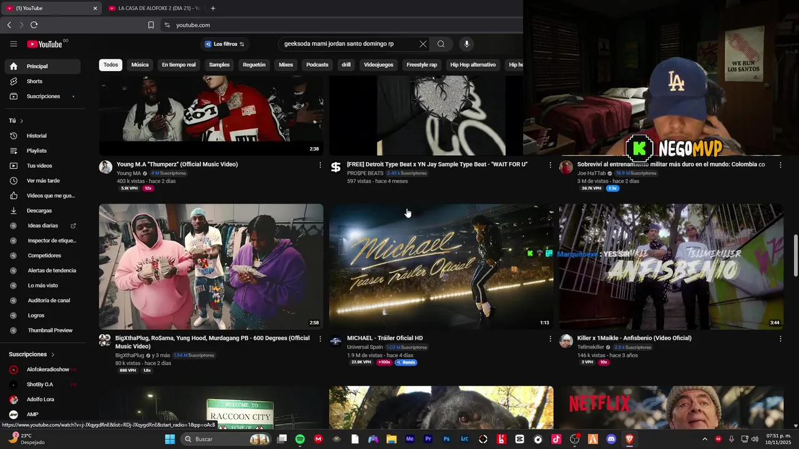This screenshot has width=799, height=449.
Task: Go back using browser back arrow
Action: [9, 25]
